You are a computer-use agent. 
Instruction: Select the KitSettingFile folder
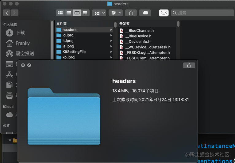click(84, 52)
